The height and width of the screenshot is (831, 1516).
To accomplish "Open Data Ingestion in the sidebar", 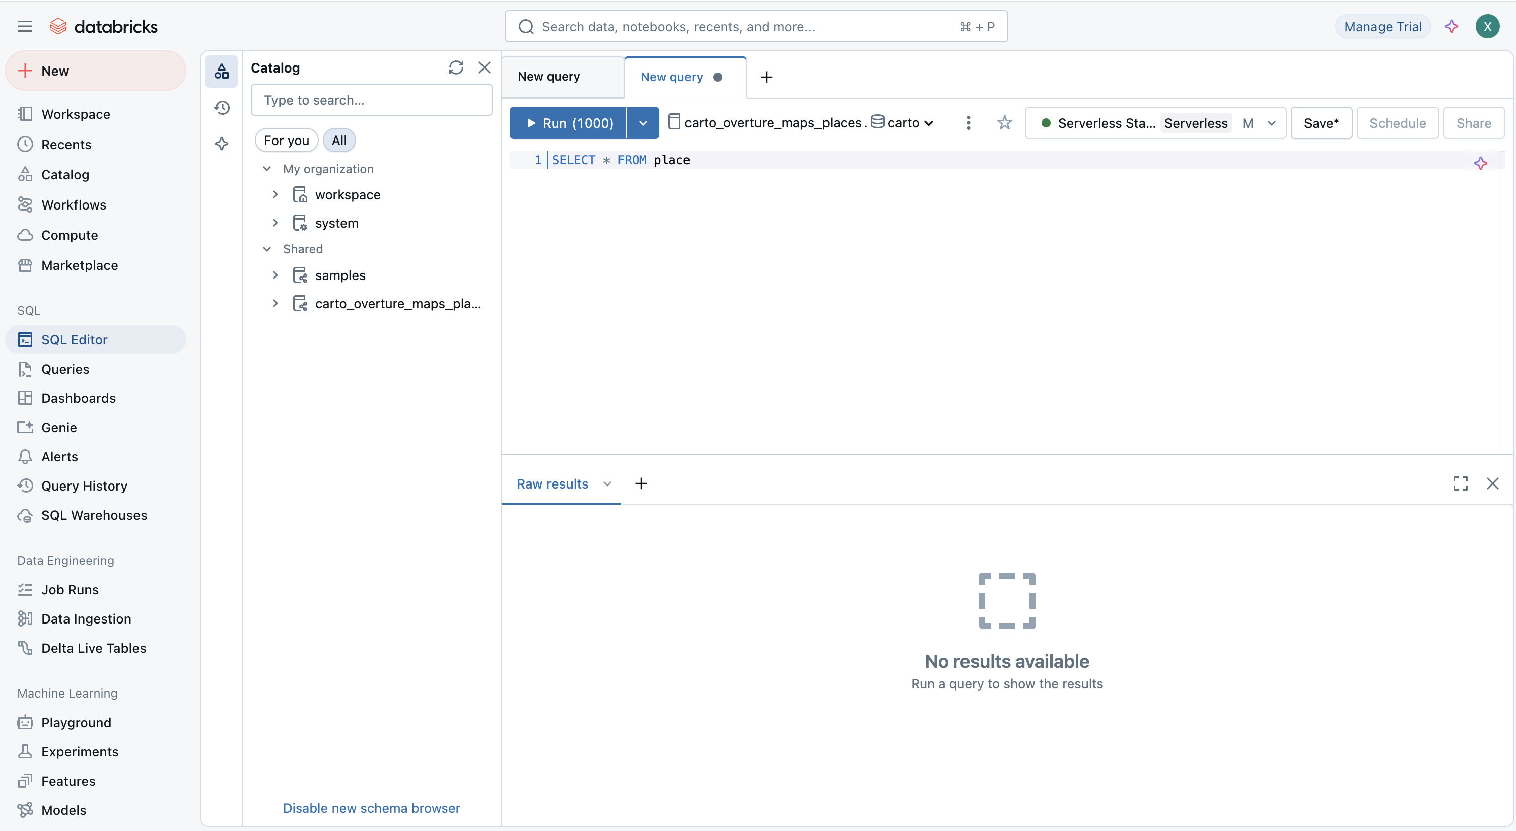I will (x=95, y=619).
